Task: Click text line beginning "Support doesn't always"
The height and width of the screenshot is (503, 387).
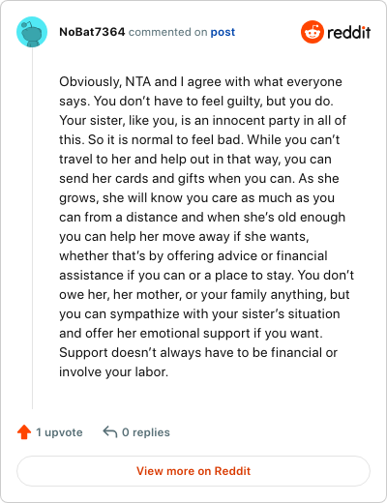Action: pos(198,352)
